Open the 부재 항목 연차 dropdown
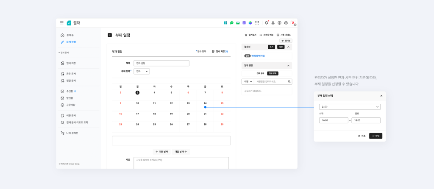The image size is (434, 189). pyautogui.click(x=142, y=71)
